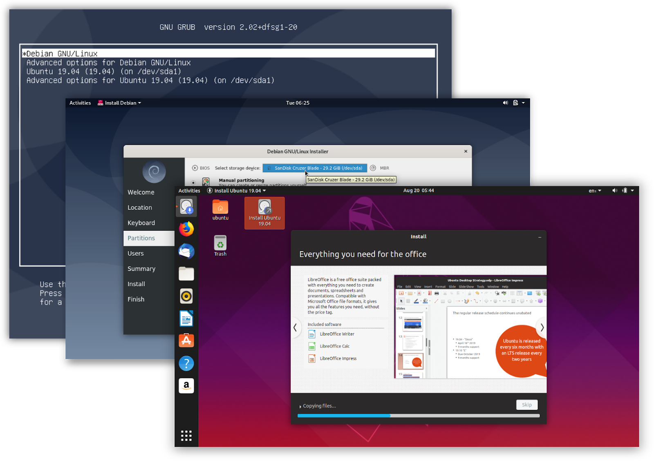
Task: Open Firefox from the Ubuntu dock
Action: tap(186, 229)
